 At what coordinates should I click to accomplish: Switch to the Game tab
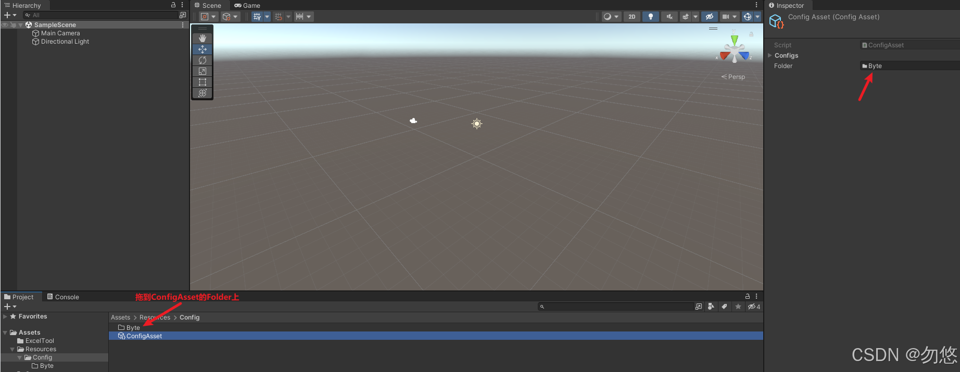coord(247,5)
